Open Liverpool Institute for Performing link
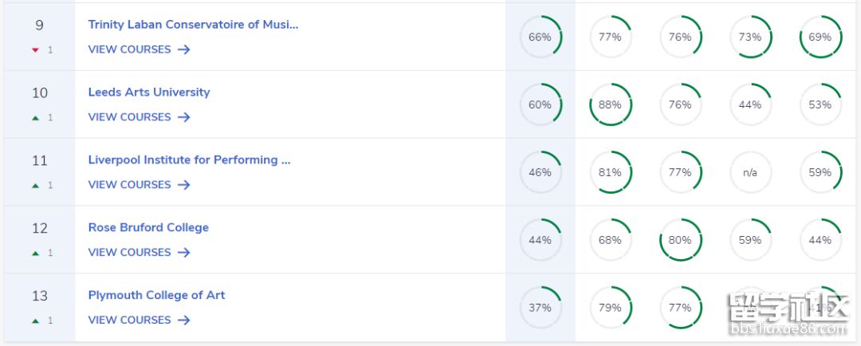Viewport: 861px width, 346px height. click(x=190, y=159)
